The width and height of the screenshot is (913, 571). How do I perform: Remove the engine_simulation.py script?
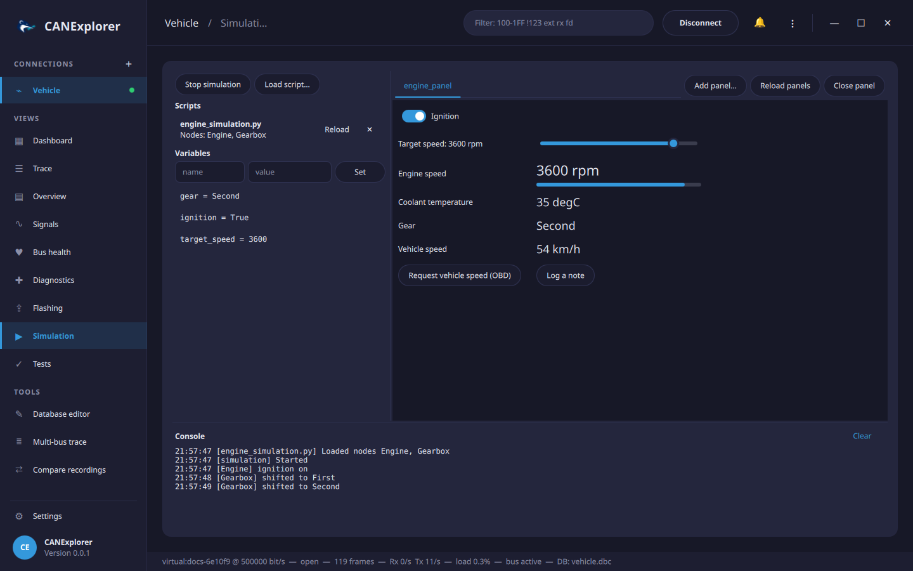coord(370,129)
